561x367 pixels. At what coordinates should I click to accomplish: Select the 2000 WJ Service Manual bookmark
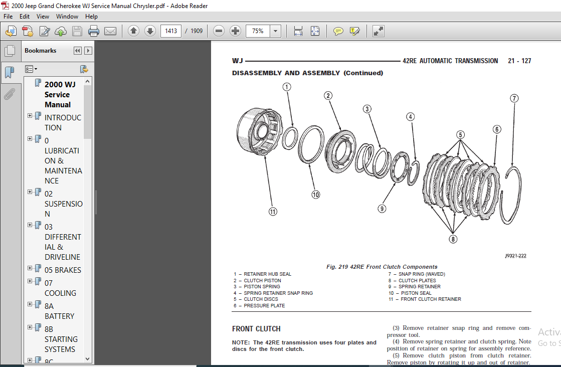pos(60,94)
